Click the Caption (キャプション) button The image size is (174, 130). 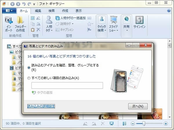tap(65, 30)
